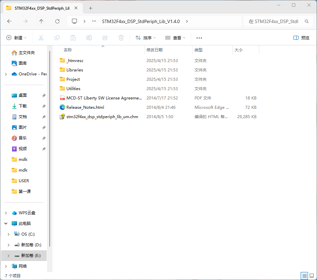Viewport: 317px width, 280px height.
Task: Click the Edge icon of Release_Notes.html
Action: 62,107
